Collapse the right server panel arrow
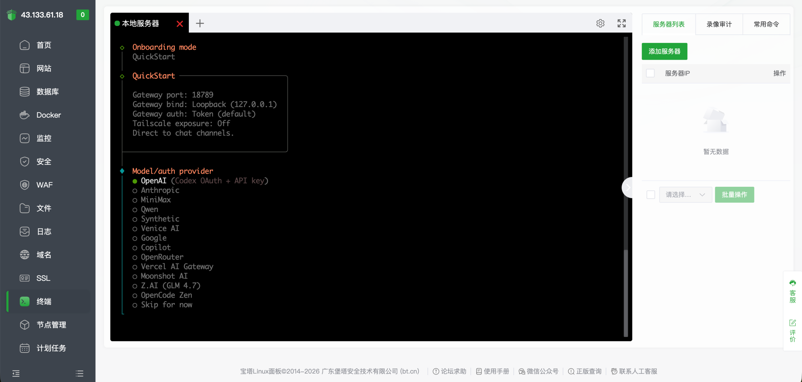This screenshot has width=802, height=382. point(628,187)
